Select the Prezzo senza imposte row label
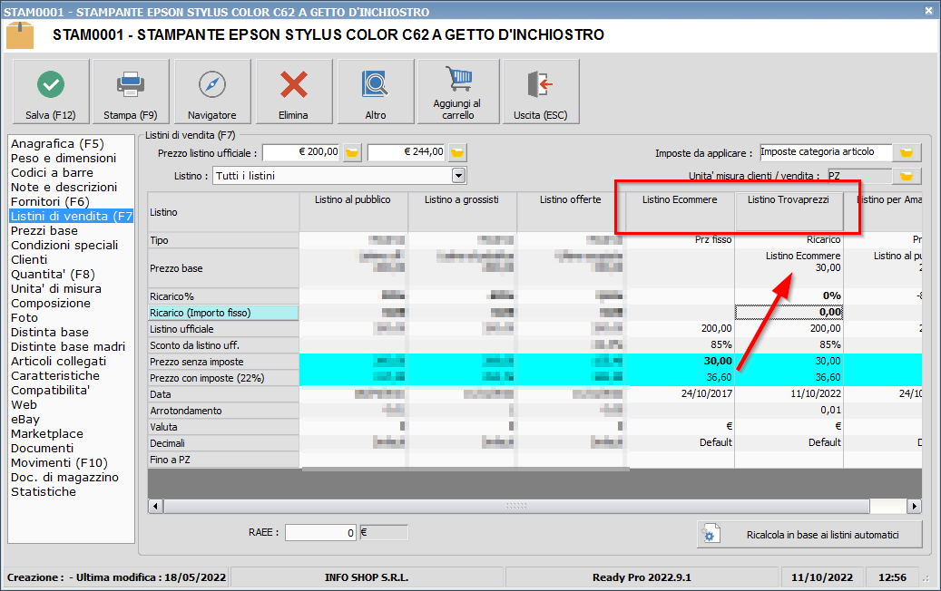The width and height of the screenshot is (941, 591). click(x=223, y=362)
